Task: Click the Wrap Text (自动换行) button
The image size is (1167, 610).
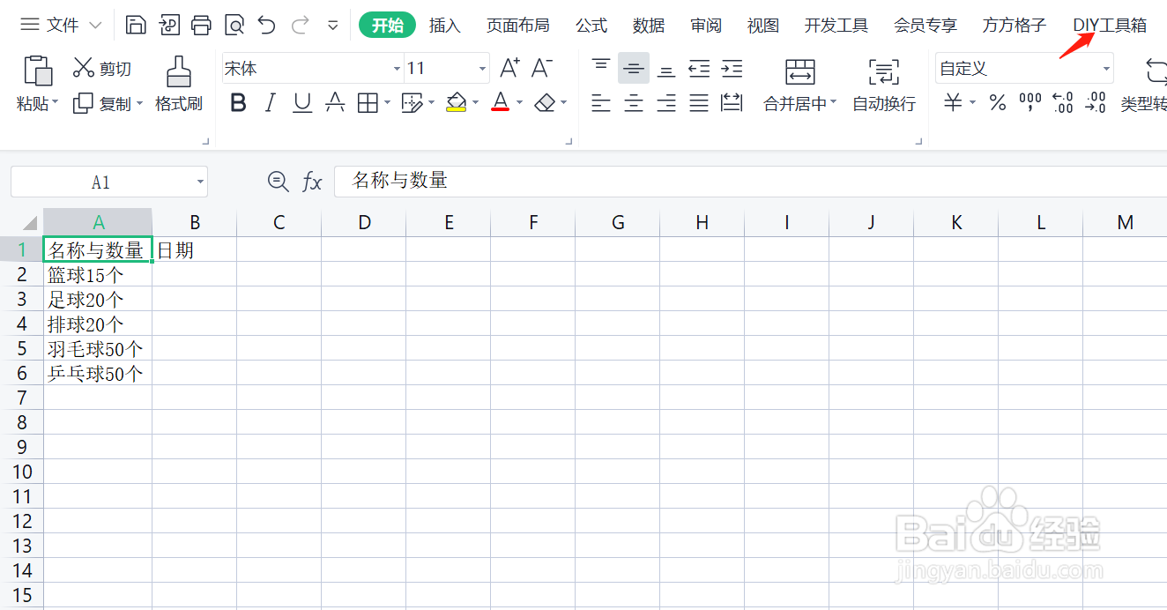Action: click(x=884, y=85)
